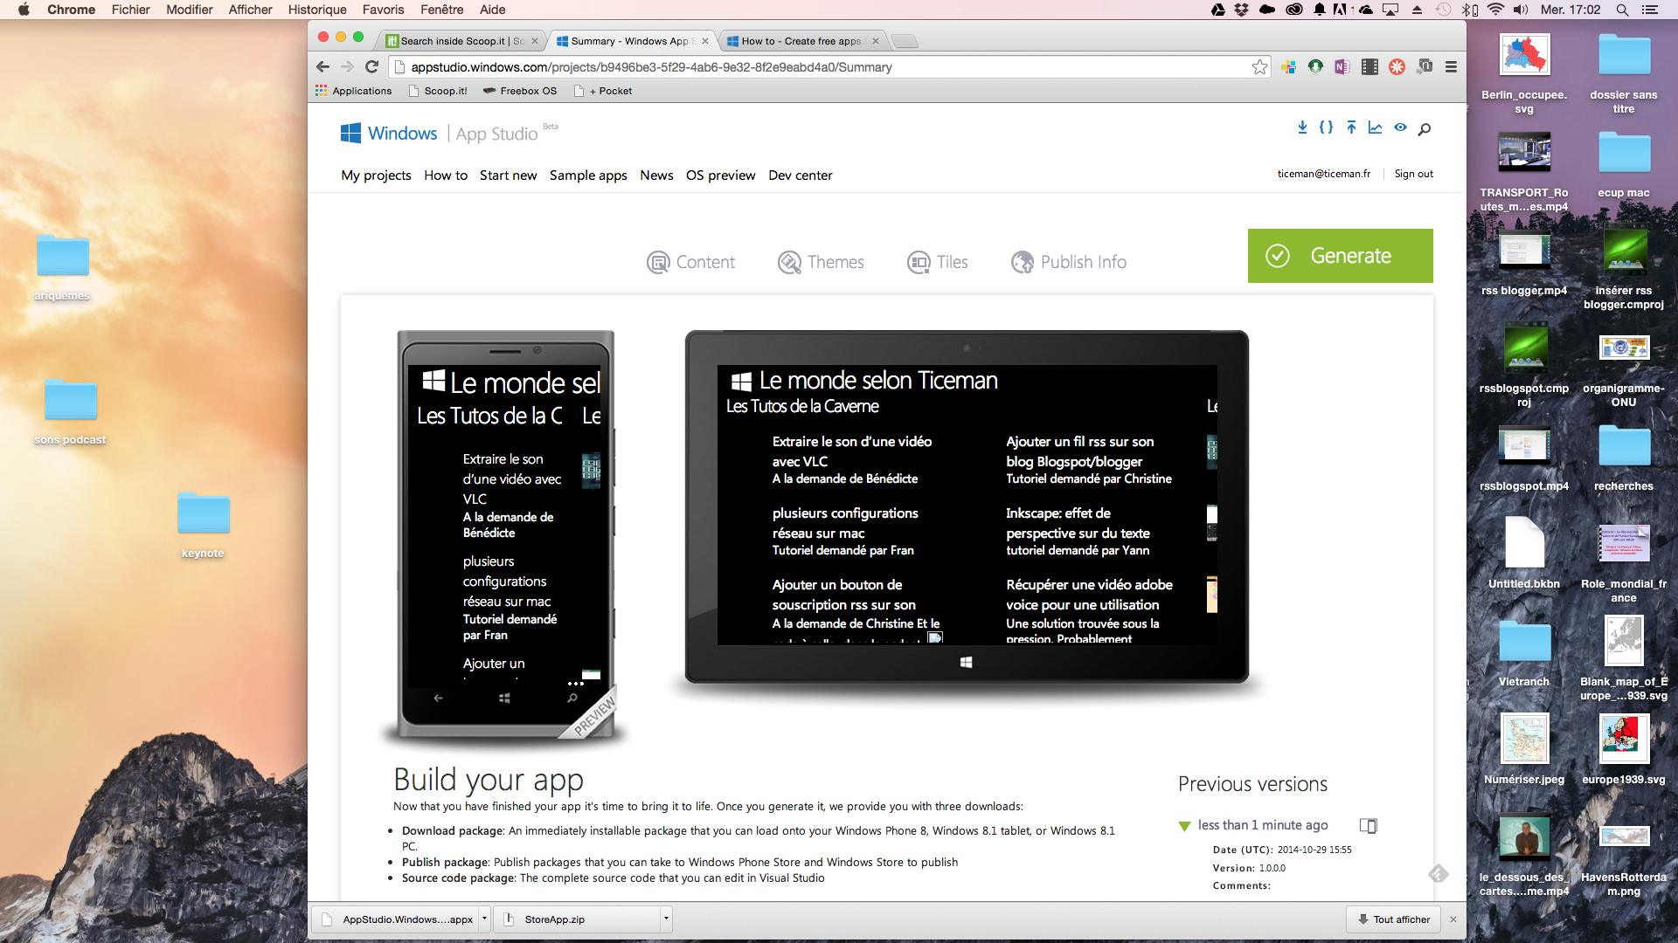
Task: Open AppStudio.Windows appx download item
Action: coord(396,919)
